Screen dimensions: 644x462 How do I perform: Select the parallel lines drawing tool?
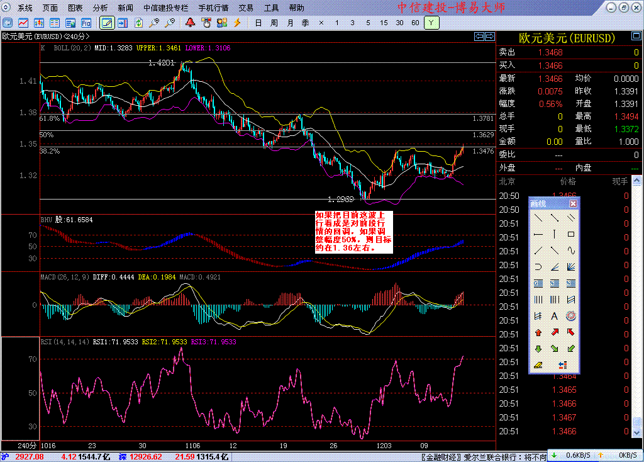(571, 218)
